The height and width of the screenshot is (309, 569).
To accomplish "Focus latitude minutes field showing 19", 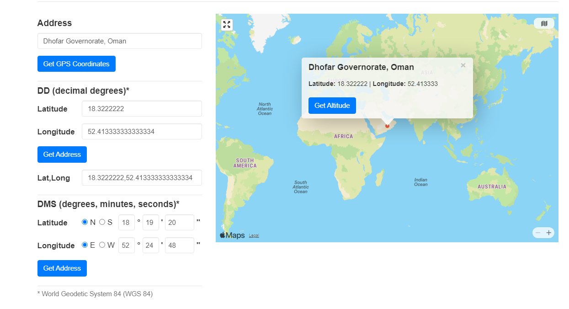I will coord(151,223).
